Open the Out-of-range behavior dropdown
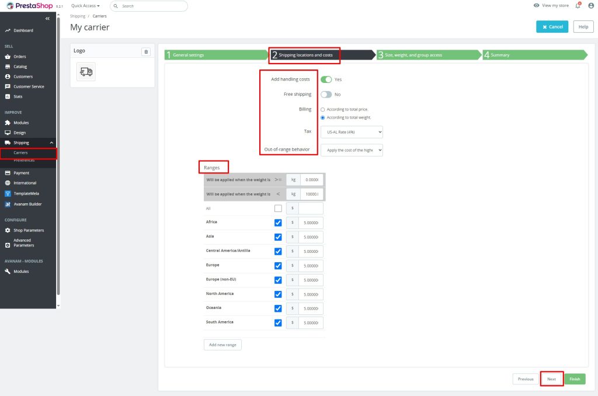Image resolution: width=598 pixels, height=396 pixels. coord(352,150)
